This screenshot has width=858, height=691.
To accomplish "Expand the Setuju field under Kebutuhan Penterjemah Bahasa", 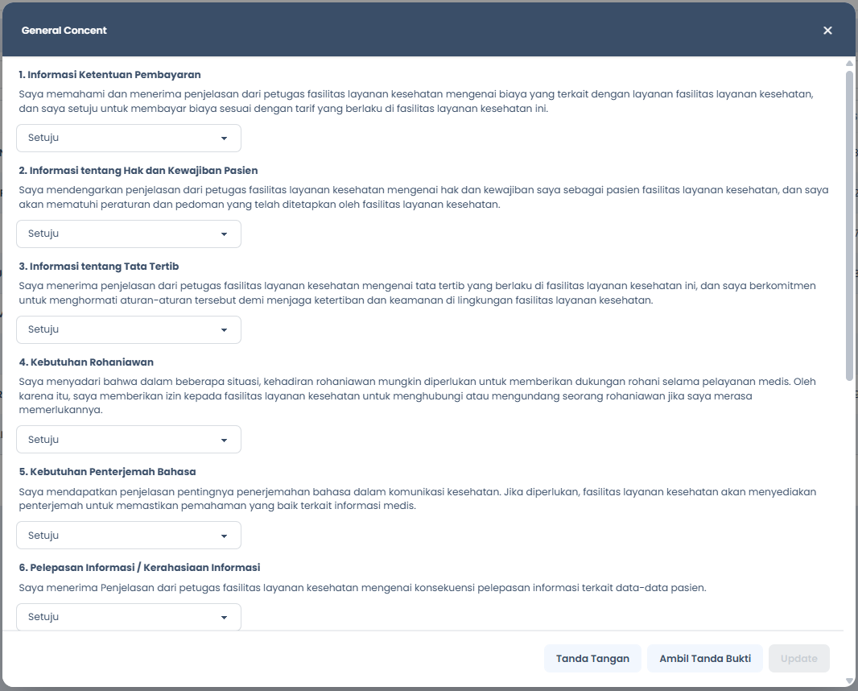I will [129, 535].
